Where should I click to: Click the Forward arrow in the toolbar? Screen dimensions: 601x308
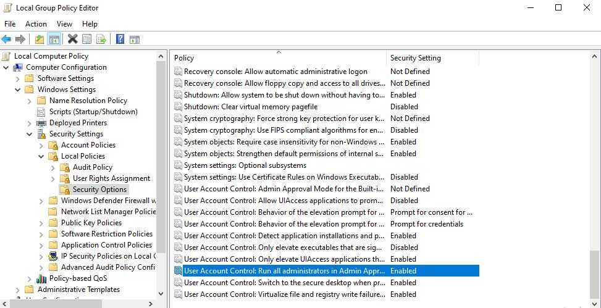tap(20, 40)
